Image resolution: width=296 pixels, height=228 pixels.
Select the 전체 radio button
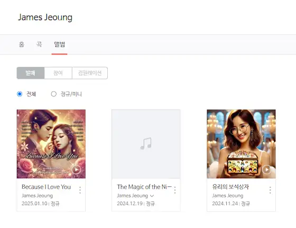pyautogui.click(x=20, y=94)
